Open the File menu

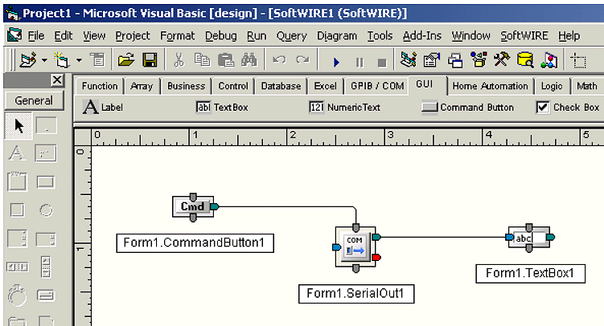[x=36, y=36]
